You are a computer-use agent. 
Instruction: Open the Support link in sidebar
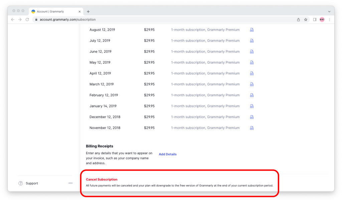(x=32, y=183)
